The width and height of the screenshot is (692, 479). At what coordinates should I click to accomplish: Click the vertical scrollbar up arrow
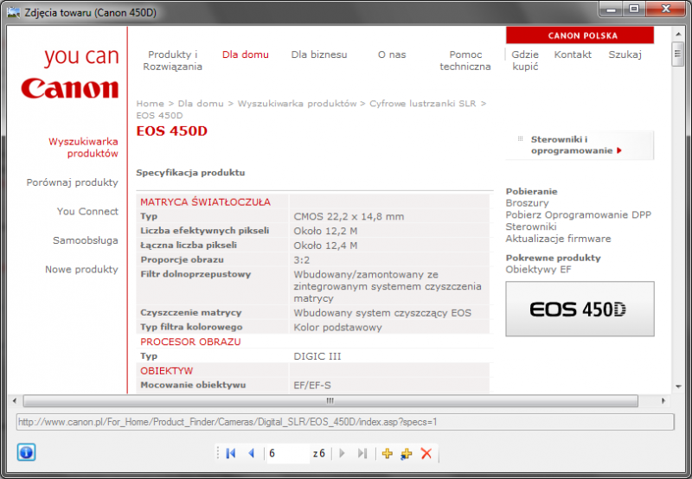[x=678, y=34]
